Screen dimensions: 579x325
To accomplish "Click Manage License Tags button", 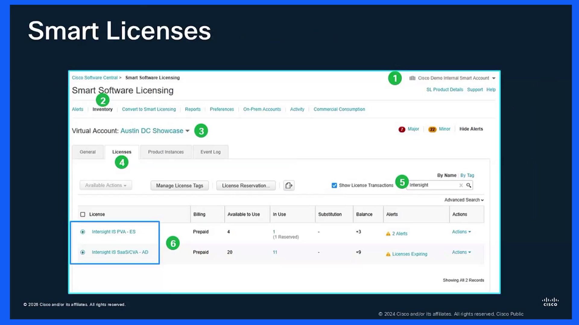I will pos(180,186).
